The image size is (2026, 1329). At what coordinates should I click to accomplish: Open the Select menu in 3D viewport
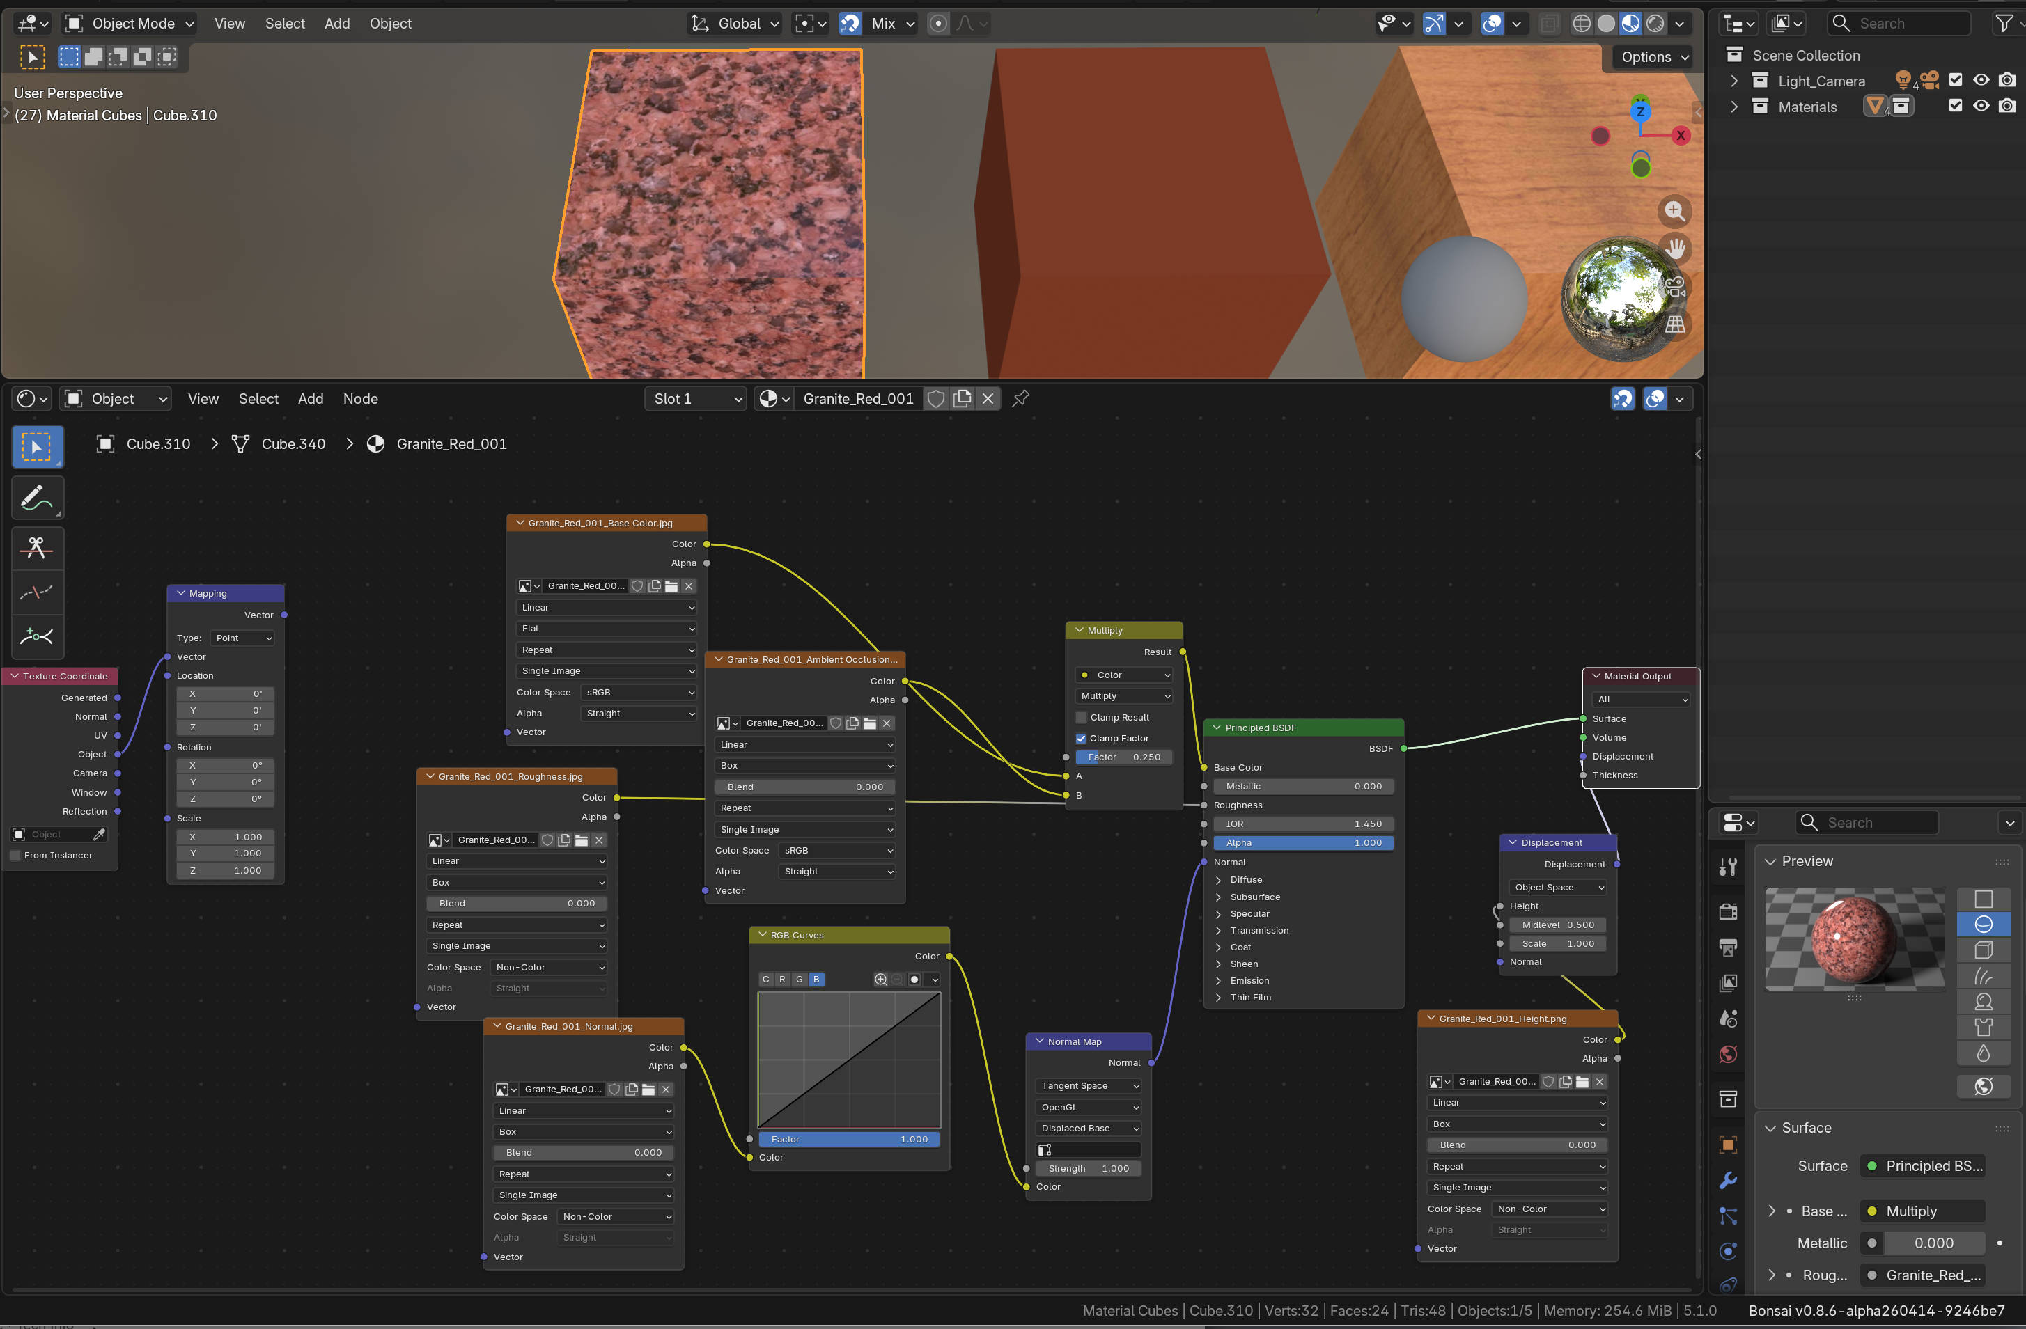pyautogui.click(x=284, y=24)
